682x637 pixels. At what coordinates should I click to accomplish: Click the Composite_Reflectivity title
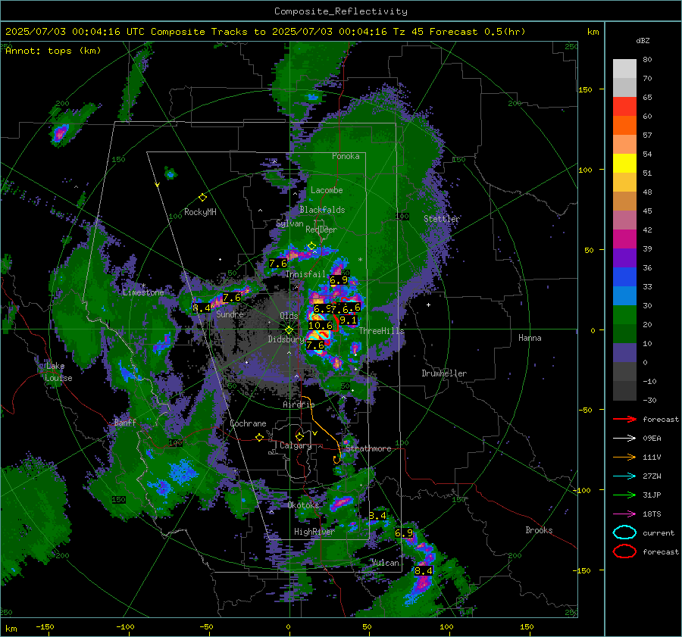pos(341,11)
